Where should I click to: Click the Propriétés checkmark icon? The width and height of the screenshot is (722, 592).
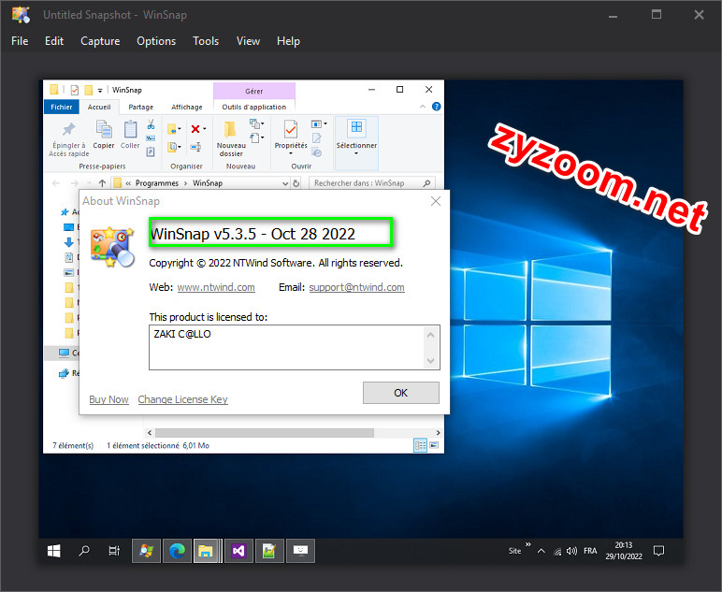click(291, 129)
